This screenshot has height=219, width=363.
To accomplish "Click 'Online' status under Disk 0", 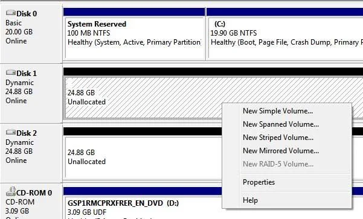I will click(x=16, y=41).
